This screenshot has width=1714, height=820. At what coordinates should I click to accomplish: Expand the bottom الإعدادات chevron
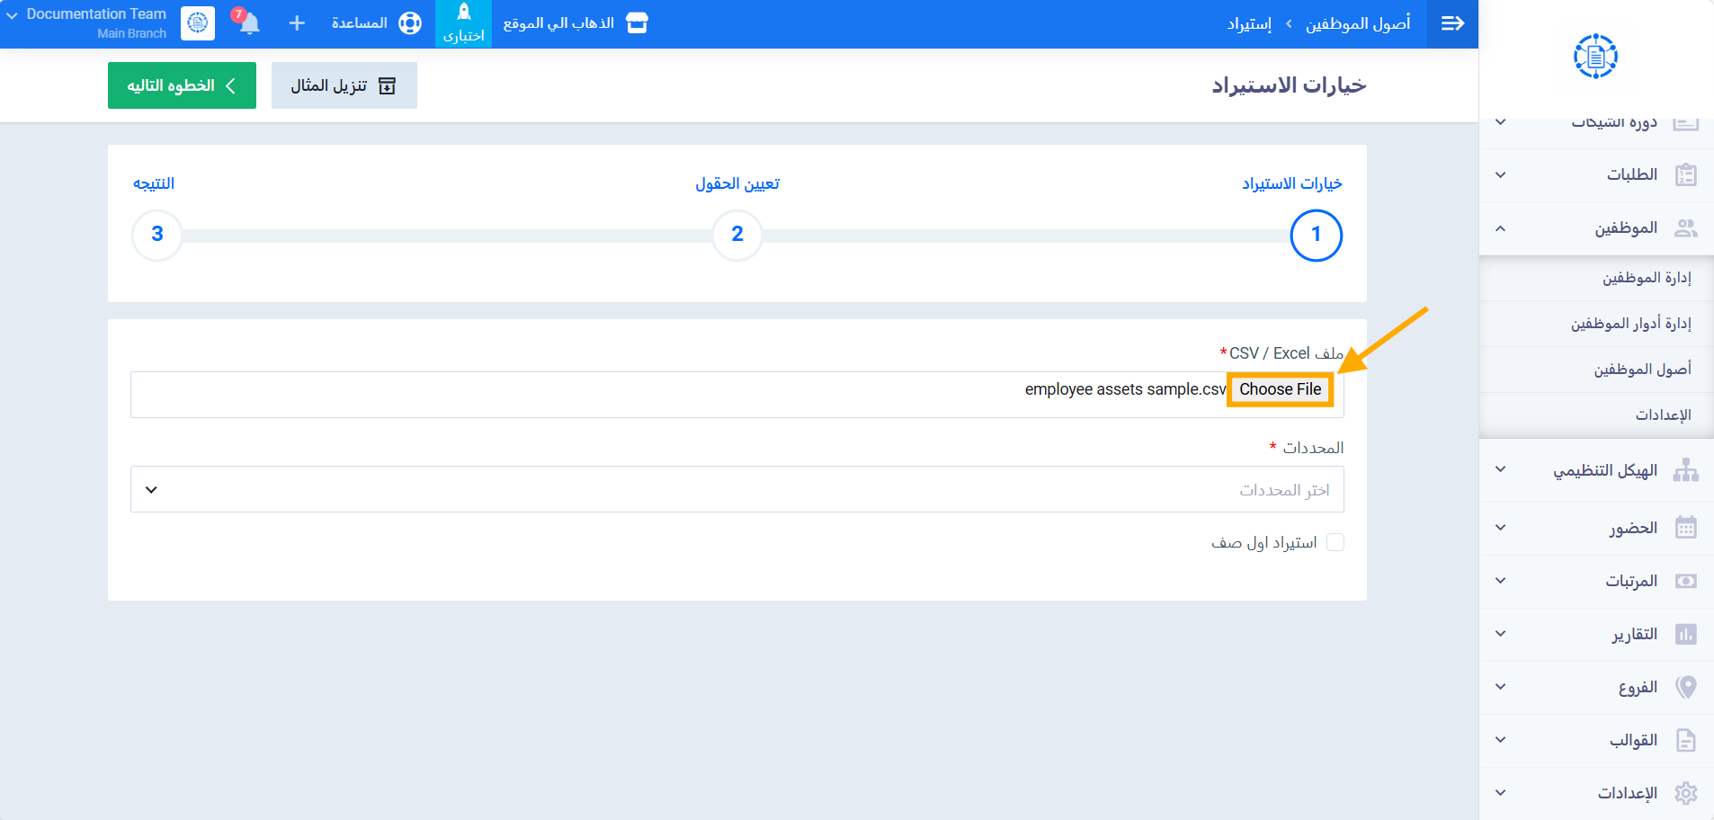click(x=1500, y=793)
